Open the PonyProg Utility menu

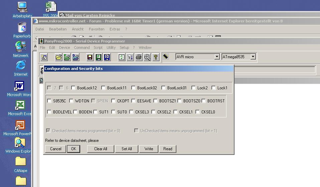pyautogui.click(x=111, y=48)
